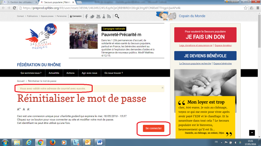Open Outlook from the taskbar
Screen dimensions: 261x146
(x=88, y=142)
